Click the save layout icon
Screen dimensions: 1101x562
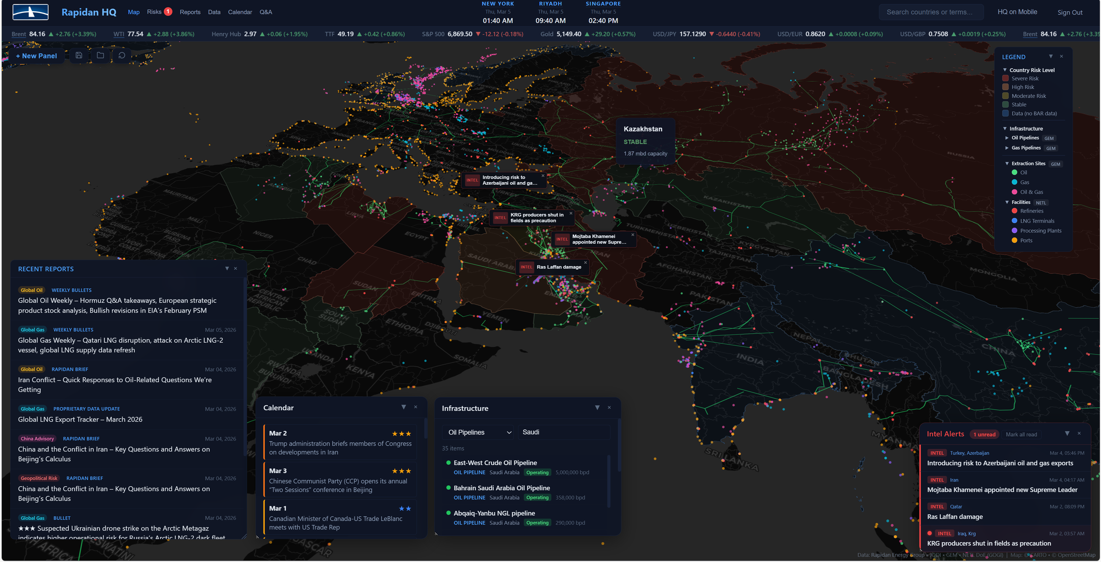[x=79, y=55]
